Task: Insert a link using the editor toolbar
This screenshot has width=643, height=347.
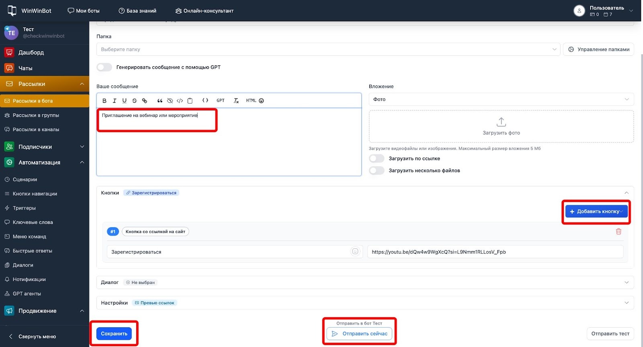Action: click(x=145, y=101)
